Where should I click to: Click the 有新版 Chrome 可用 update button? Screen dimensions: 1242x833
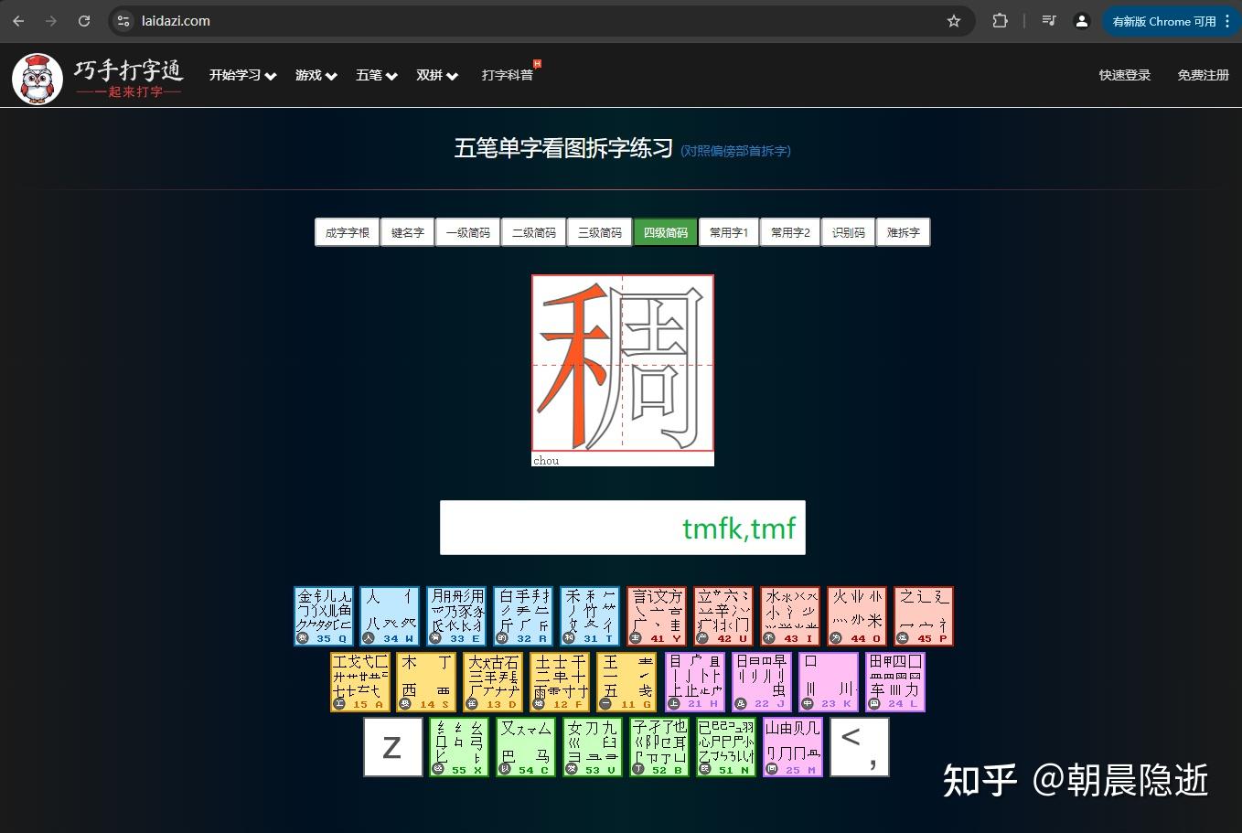click(1171, 21)
